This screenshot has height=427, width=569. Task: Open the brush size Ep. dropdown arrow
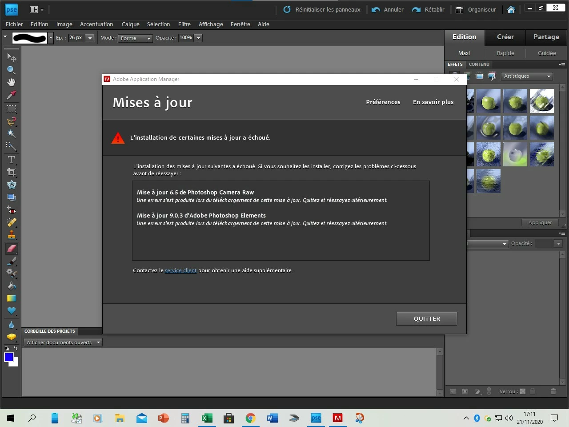coord(90,38)
